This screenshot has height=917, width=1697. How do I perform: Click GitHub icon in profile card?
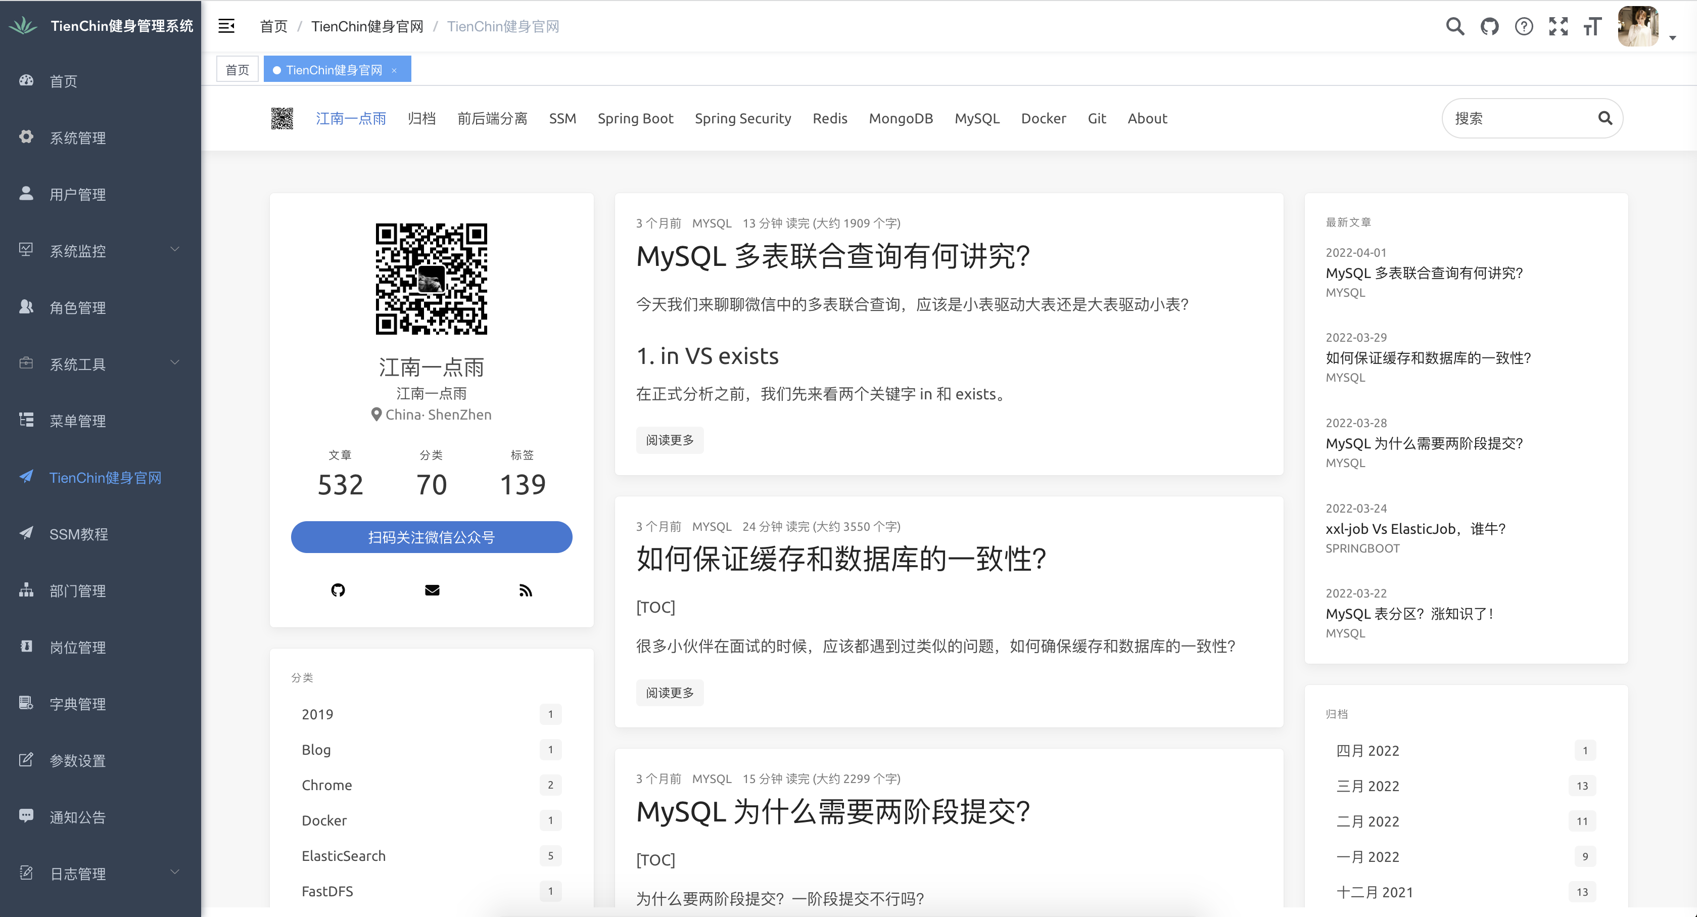[338, 590]
